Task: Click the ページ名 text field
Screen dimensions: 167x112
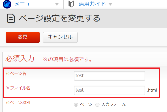Action: (x=110, y=76)
